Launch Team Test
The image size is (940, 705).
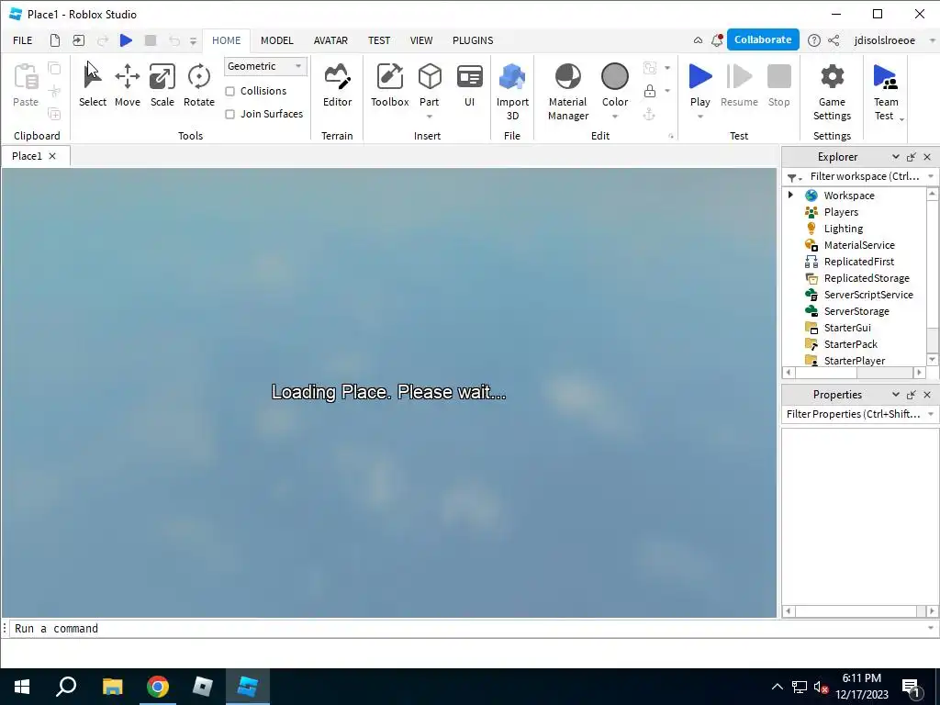(886, 92)
